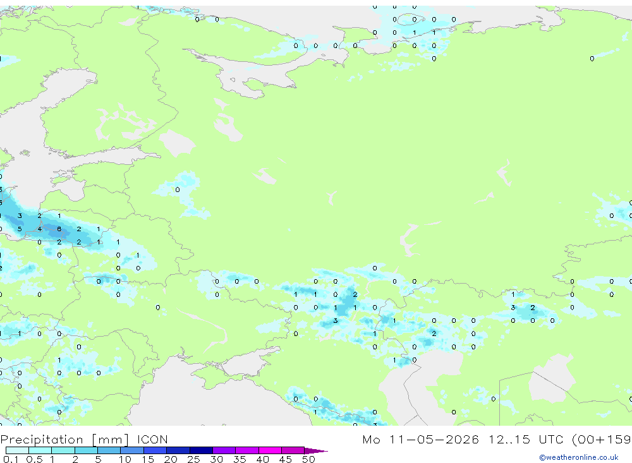Click the "10" legend scale label

click(x=125, y=459)
